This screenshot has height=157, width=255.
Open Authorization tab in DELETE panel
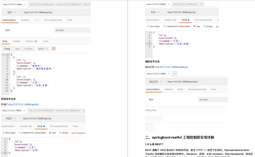153,89
